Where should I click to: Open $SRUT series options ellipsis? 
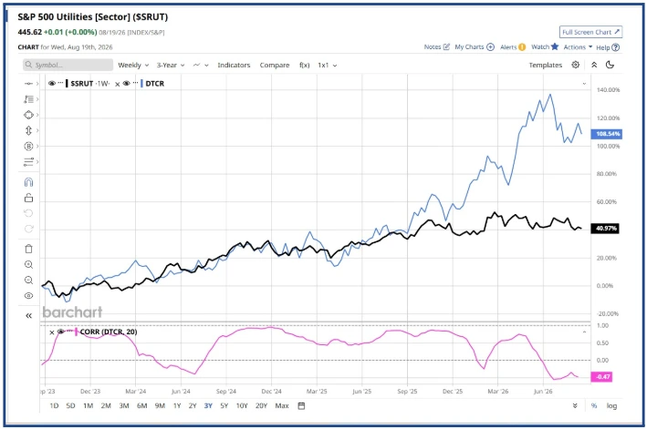[60, 83]
